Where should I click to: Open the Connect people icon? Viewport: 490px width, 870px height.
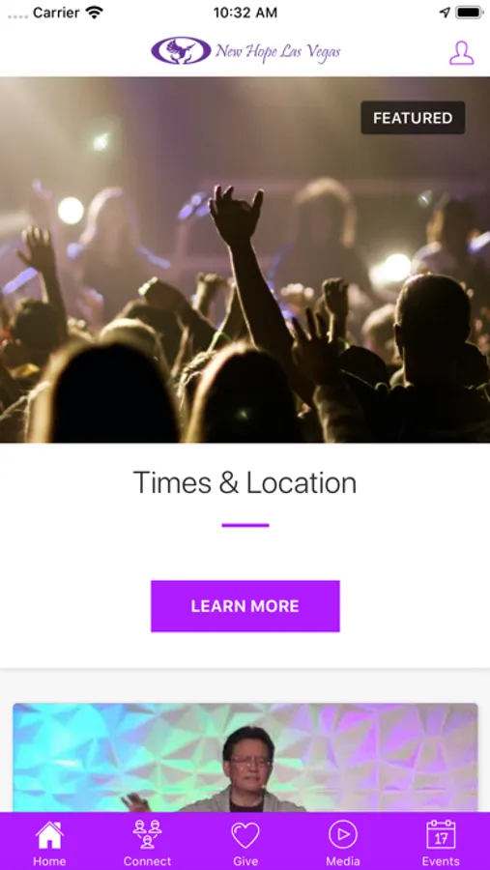pos(147,834)
